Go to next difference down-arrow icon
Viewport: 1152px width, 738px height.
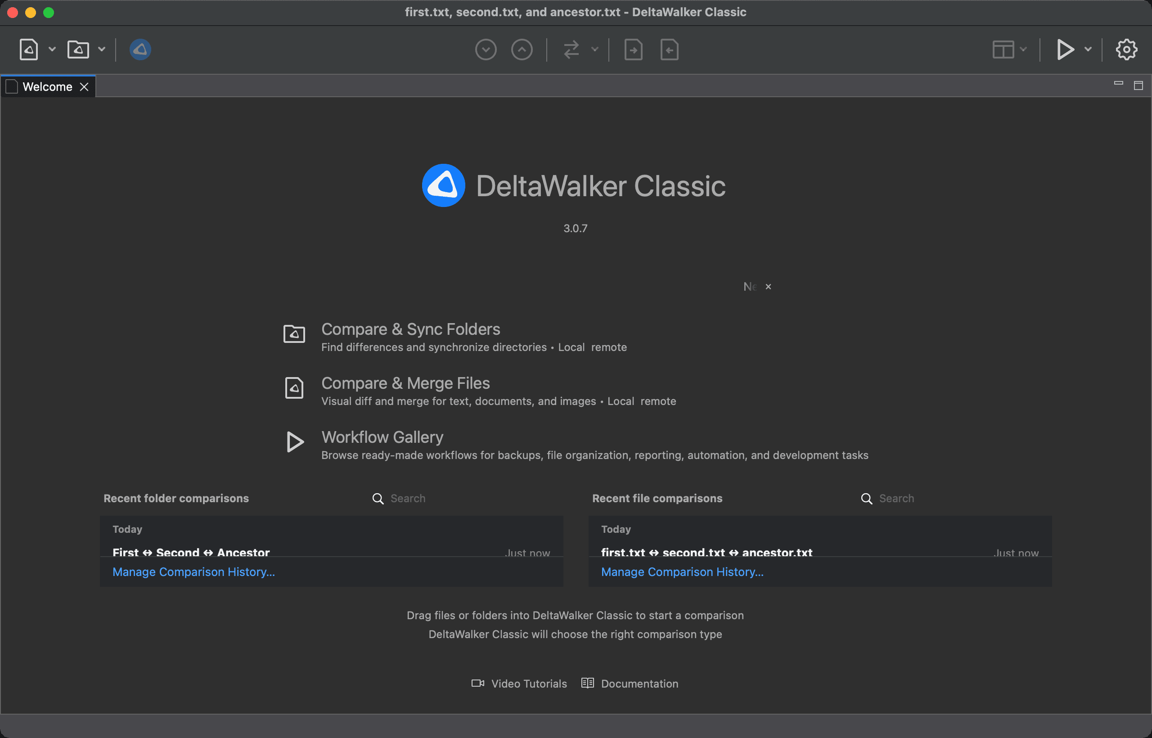click(x=486, y=49)
